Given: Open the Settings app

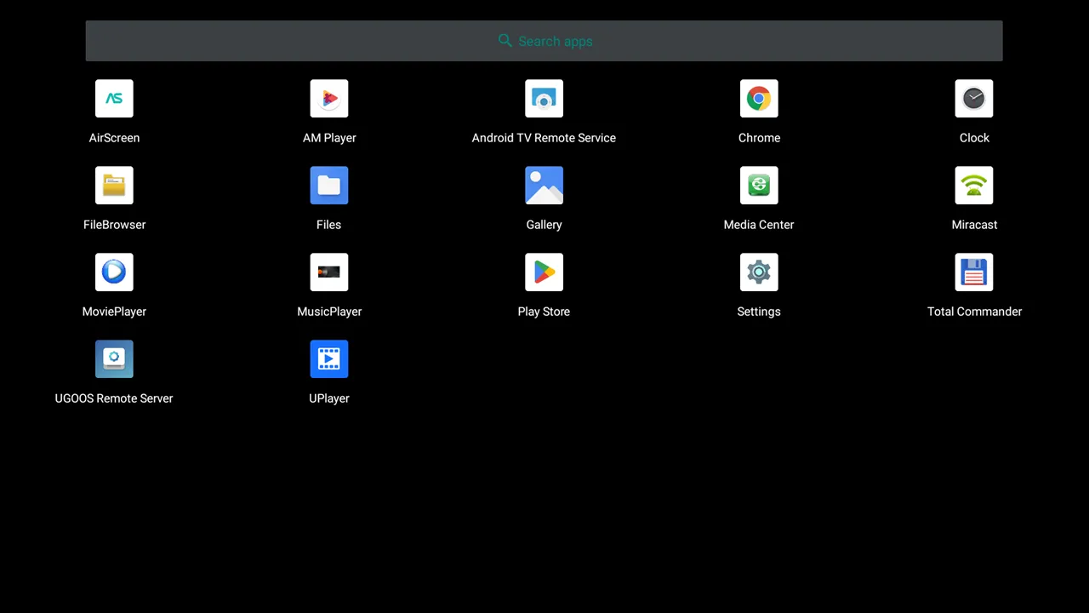Looking at the screenshot, I should coord(759,272).
